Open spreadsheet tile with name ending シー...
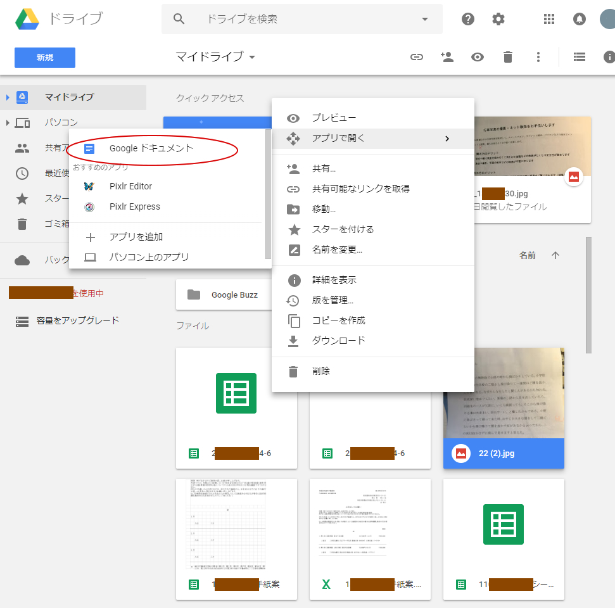Viewport: 615px width, 608px height. coord(504,539)
